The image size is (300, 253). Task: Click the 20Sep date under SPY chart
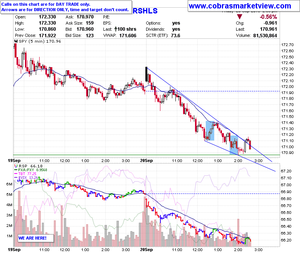147,160
